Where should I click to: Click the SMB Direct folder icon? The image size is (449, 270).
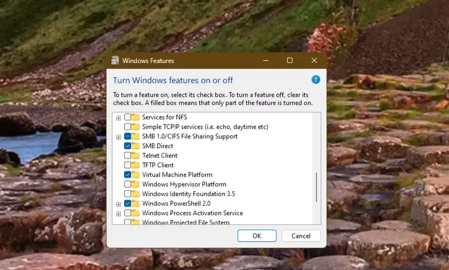(x=135, y=146)
